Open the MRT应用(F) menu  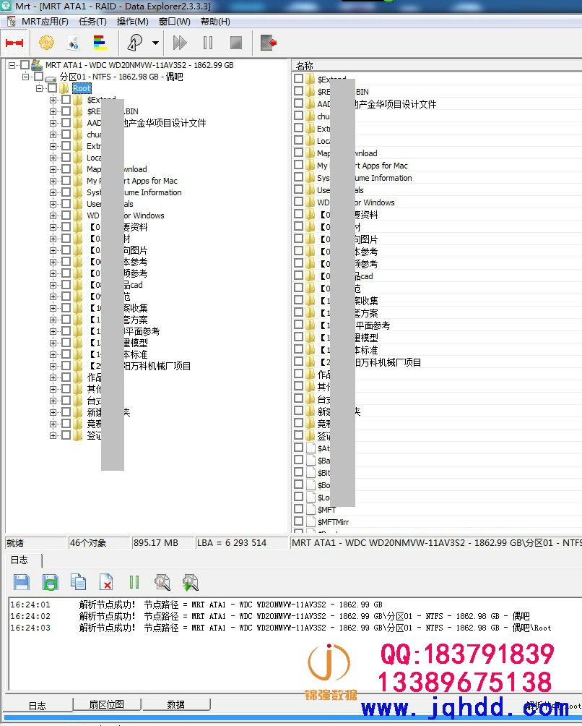(x=45, y=22)
